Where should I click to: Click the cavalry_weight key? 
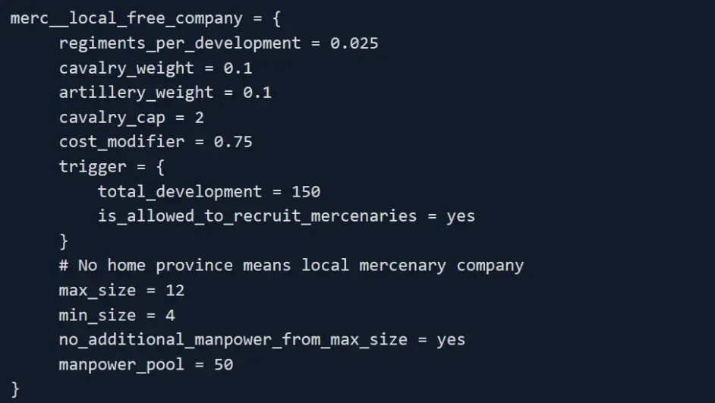coord(127,68)
